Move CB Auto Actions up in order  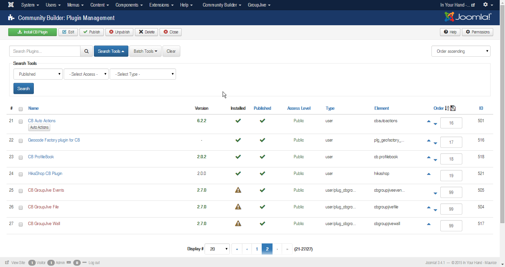click(428, 121)
